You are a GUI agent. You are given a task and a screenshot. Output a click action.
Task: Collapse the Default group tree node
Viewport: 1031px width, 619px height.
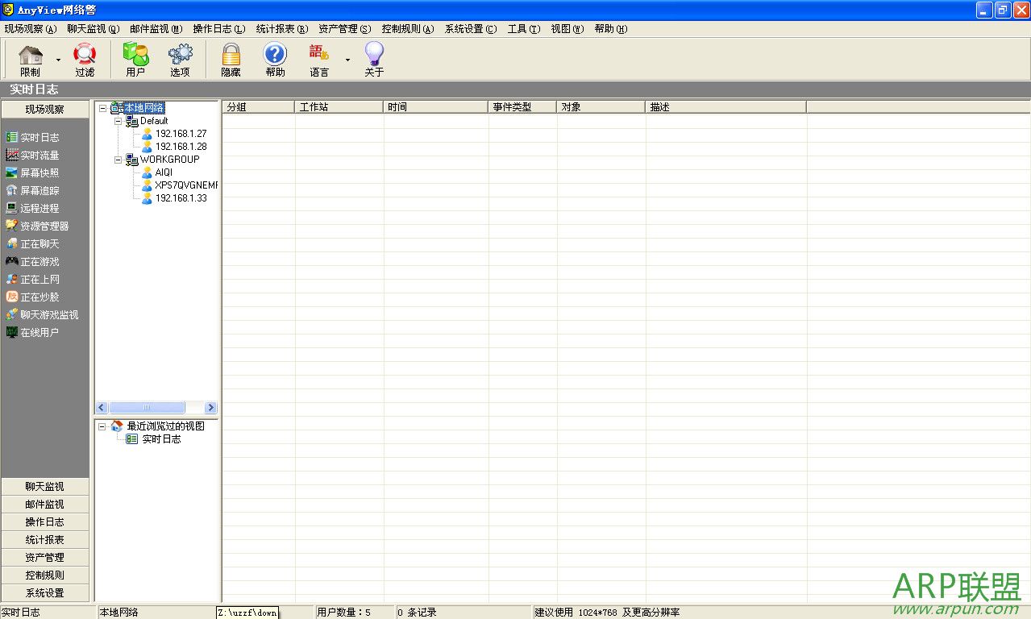(x=118, y=121)
